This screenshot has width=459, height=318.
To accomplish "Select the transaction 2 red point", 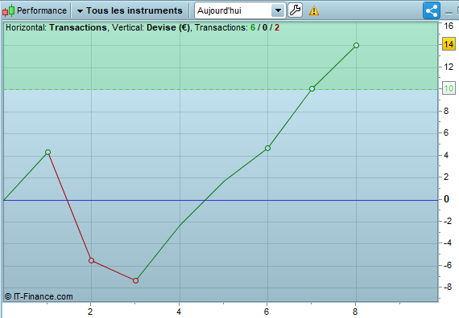I will (x=91, y=260).
